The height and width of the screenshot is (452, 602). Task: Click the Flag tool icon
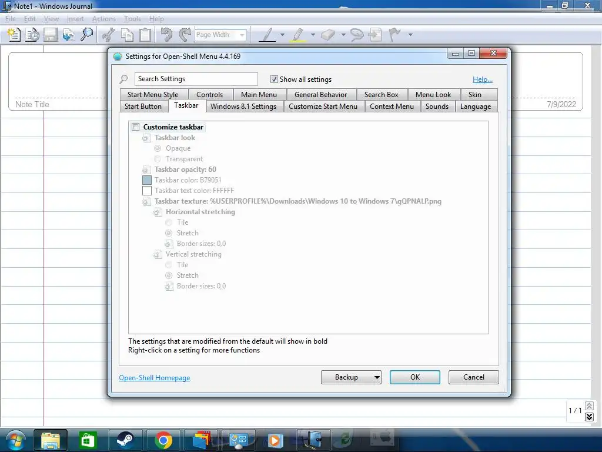click(x=394, y=35)
